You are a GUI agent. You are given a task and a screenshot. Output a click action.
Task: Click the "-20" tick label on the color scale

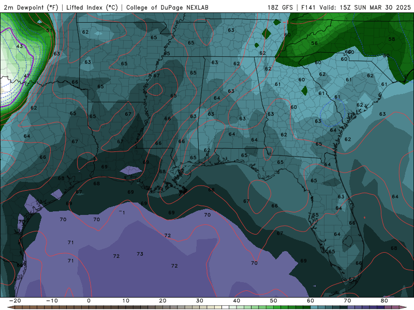coord(15,301)
